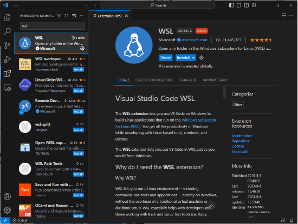Close the Extension: WSL tab
This screenshot has width=298, height=224.
pos(126,16)
